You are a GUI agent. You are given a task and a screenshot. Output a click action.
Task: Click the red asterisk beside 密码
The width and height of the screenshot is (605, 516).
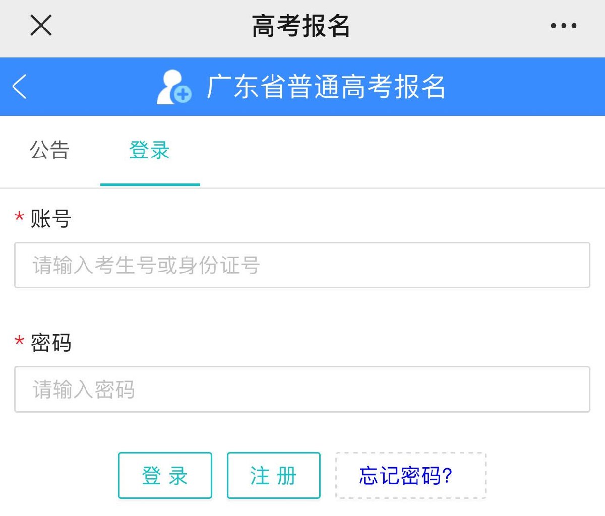pyautogui.click(x=20, y=342)
